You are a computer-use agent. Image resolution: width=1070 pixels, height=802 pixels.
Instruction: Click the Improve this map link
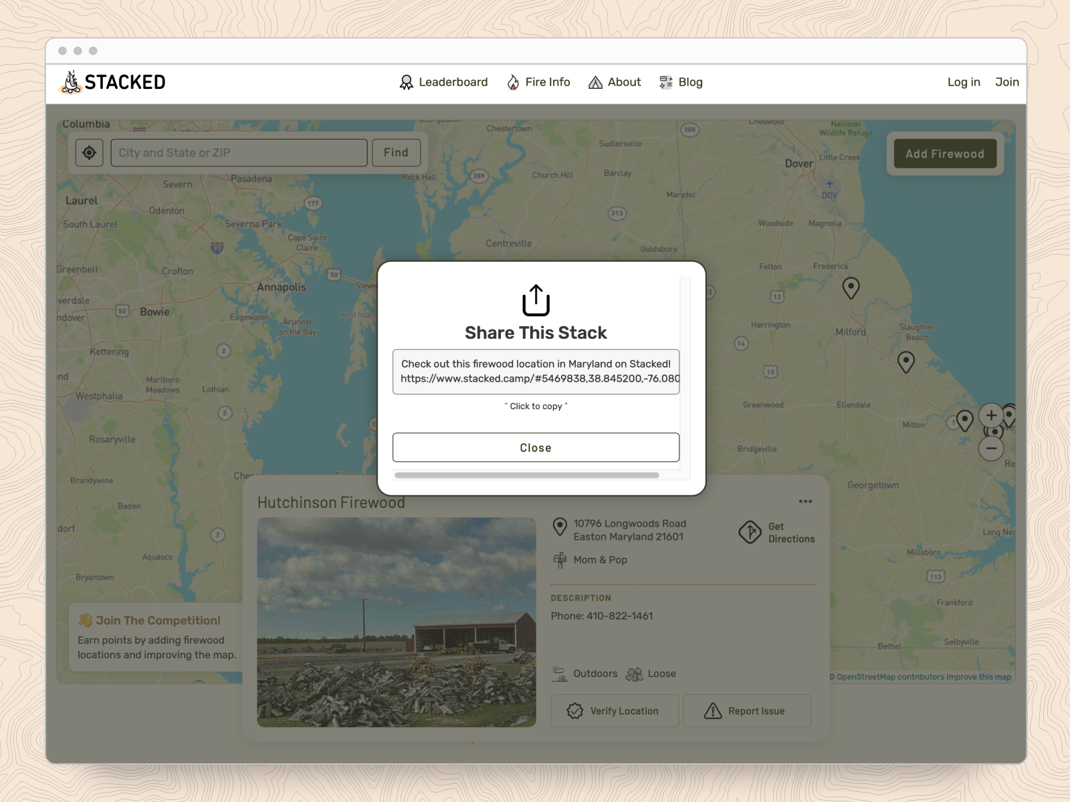point(978,677)
